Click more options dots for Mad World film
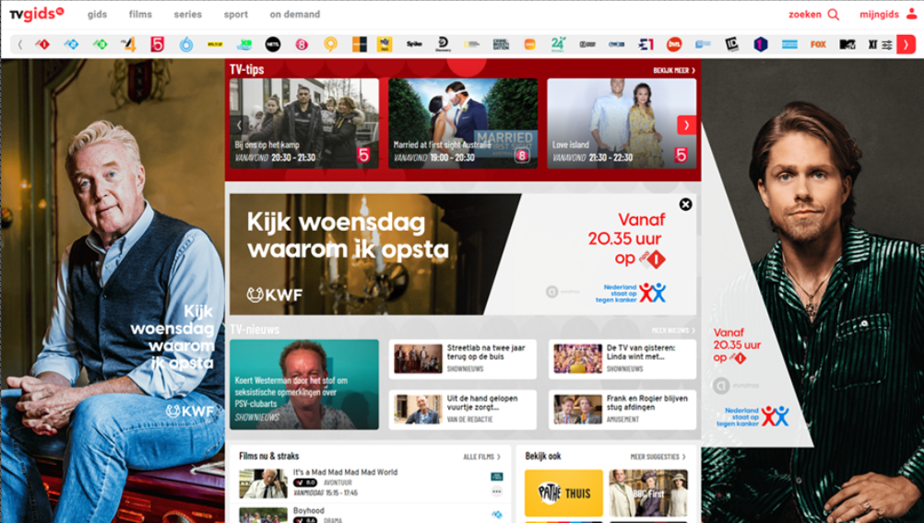 (x=497, y=491)
